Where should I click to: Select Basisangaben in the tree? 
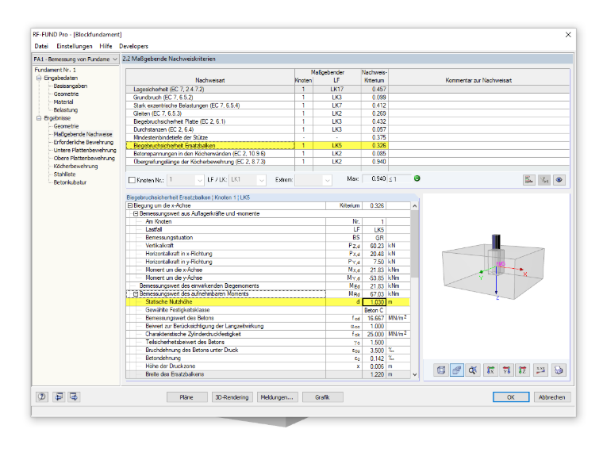click(71, 86)
